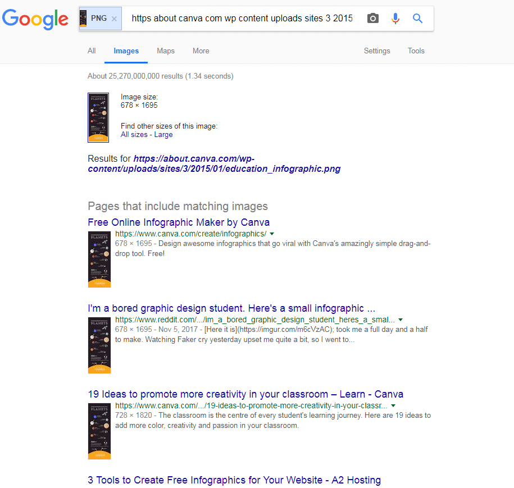The width and height of the screenshot is (514, 488).
Task: Open the More search menu
Action: pyautogui.click(x=201, y=51)
